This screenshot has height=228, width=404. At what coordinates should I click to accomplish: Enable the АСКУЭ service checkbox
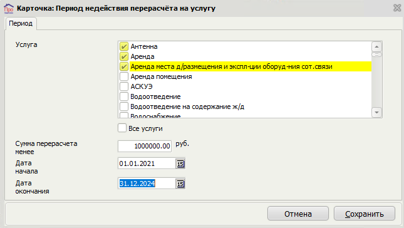124,86
